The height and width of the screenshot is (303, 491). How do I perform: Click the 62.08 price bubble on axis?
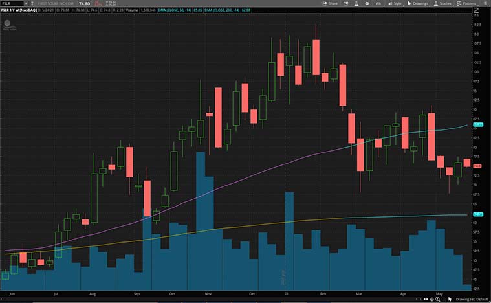click(x=478, y=214)
